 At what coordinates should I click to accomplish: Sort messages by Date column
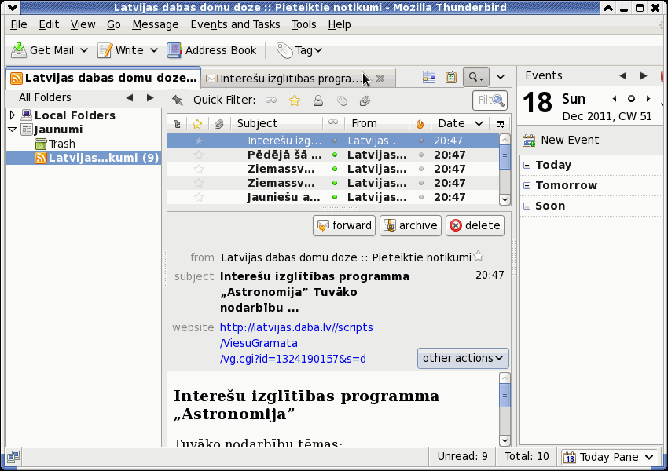[x=460, y=124]
